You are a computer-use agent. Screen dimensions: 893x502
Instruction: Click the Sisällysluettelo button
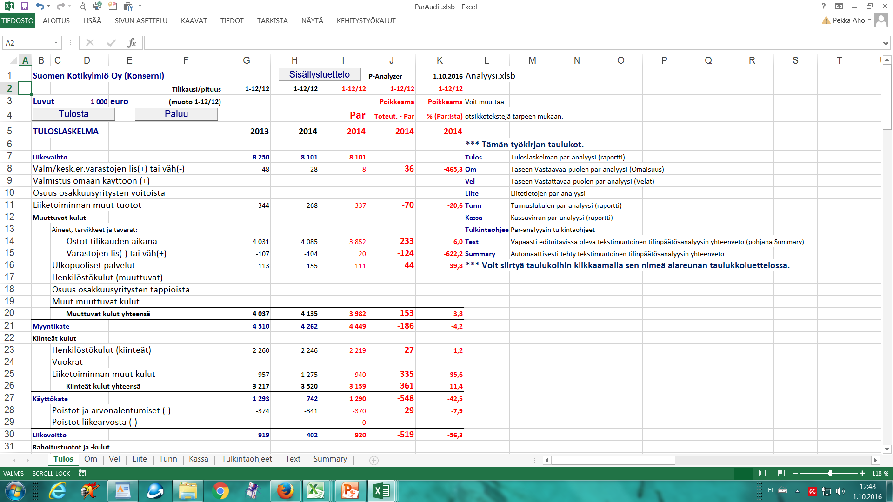[320, 74]
